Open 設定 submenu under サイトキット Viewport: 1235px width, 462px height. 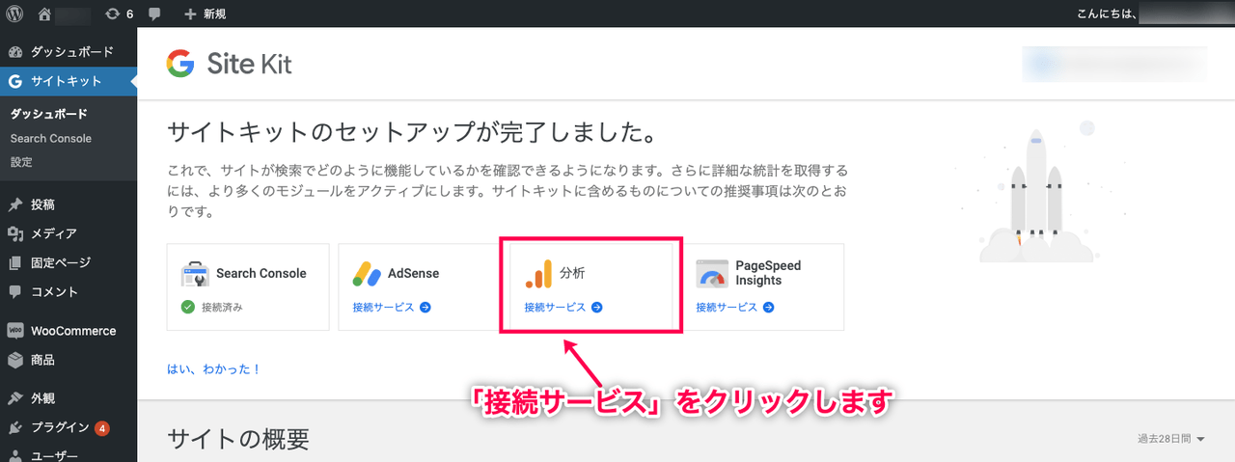(x=21, y=162)
